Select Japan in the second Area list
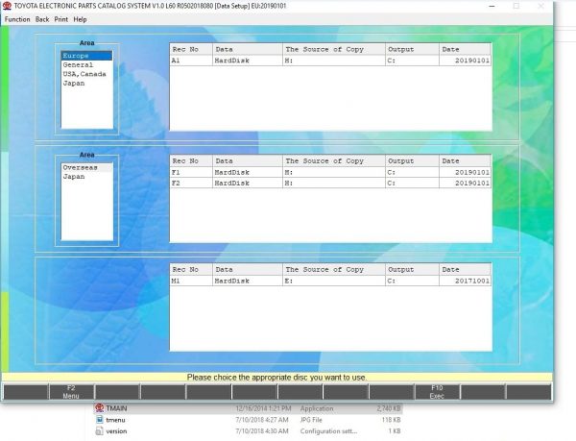This screenshot has width=576, height=441. click(x=86, y=177)
